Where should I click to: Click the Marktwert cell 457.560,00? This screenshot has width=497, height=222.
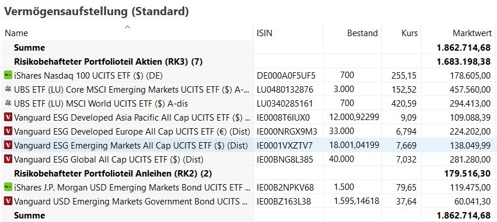(470, 90)
